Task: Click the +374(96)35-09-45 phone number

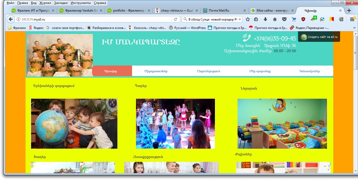Action: pyautogui.click(x=275, y=38)
